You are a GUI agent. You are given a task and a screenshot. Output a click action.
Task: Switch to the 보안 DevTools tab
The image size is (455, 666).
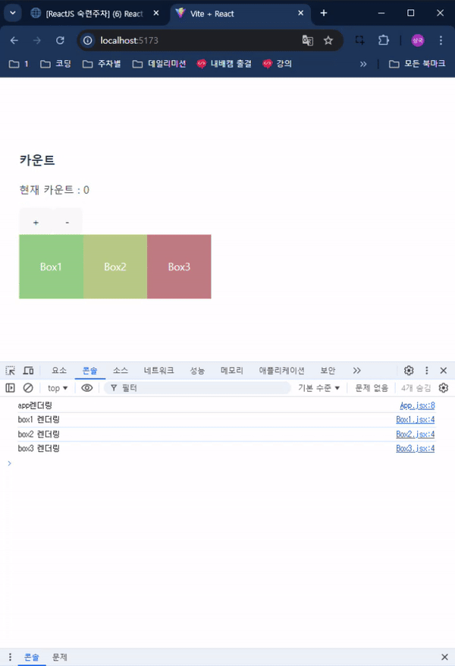tap(328, 371)
